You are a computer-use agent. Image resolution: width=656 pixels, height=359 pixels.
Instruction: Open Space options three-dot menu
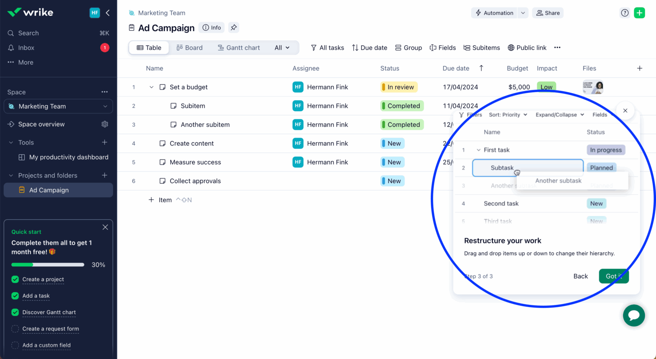105,92
